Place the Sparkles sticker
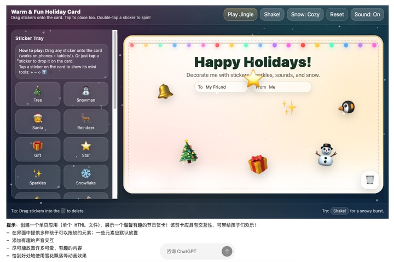The height and width of the screenshot is (262, 394). coord(38,177)
